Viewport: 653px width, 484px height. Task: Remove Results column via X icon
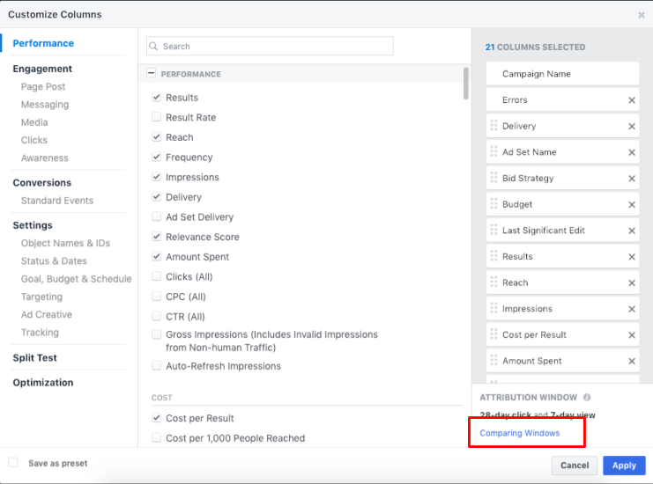pyautogui.click(x=631, y=257)
